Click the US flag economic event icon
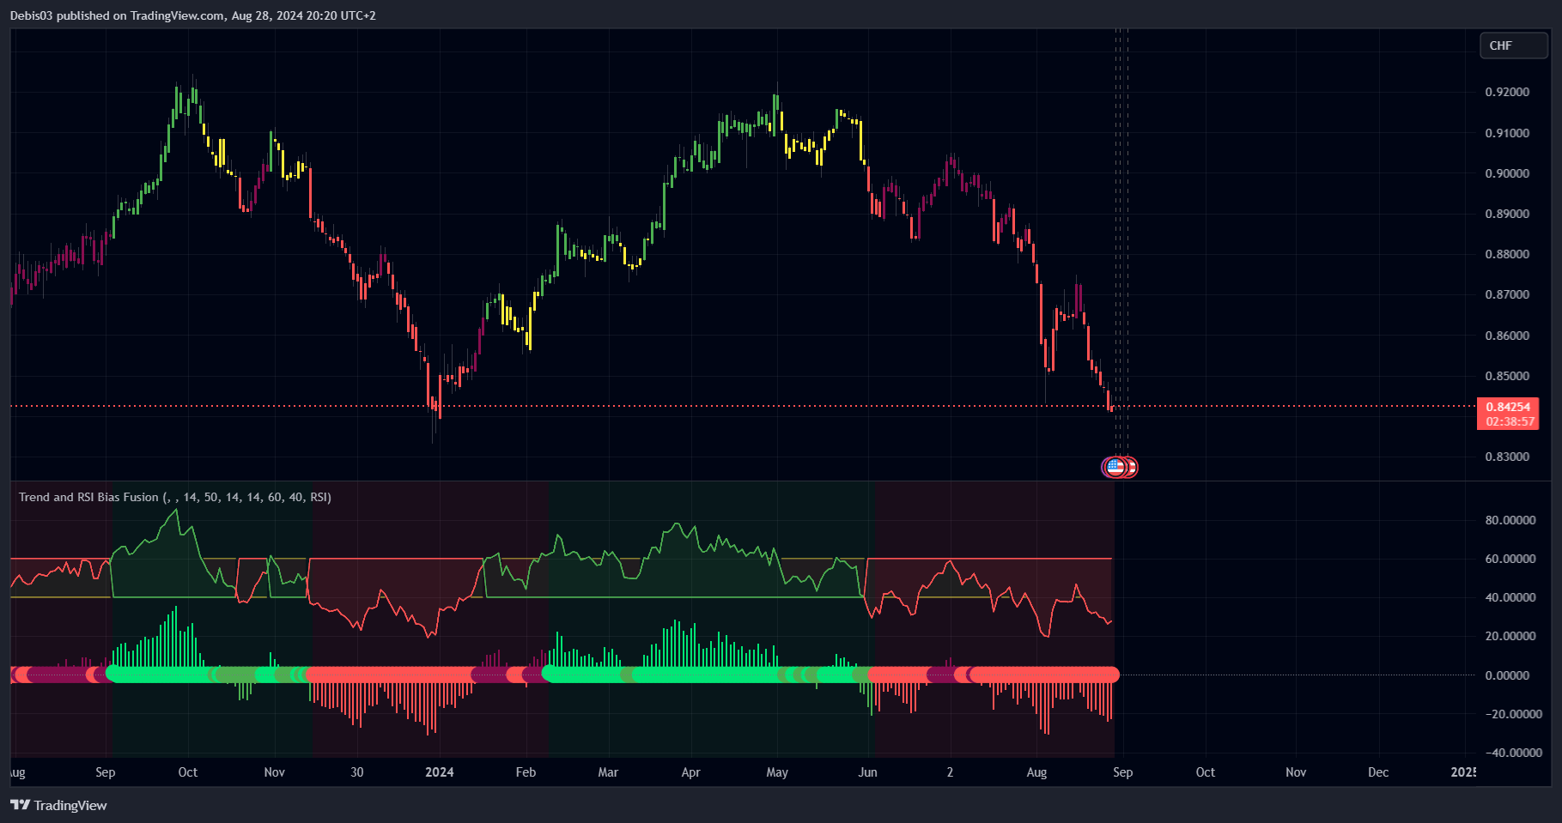Viewport: 1562px width, 823px height. click(x=1115, y=467)
